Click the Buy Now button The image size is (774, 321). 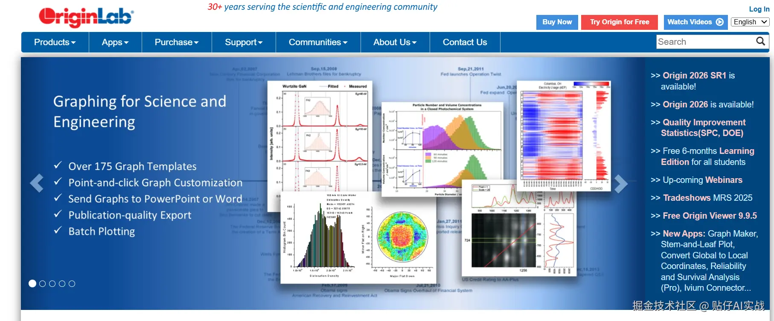coord(557,22)
